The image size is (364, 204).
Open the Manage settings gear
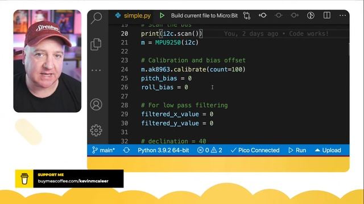(96, 130)
